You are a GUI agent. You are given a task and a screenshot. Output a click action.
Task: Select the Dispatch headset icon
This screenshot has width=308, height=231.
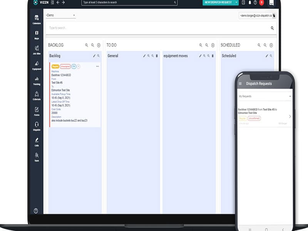(37, 126)
